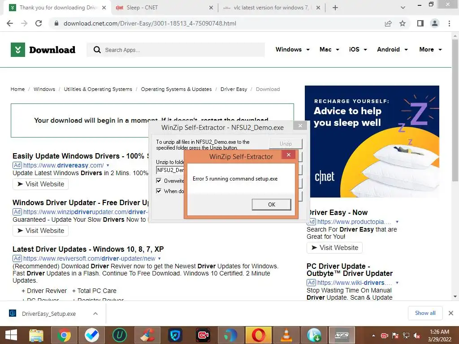Click OK in the error dialog
Screen dimensions: 459x344
(271, 204)
